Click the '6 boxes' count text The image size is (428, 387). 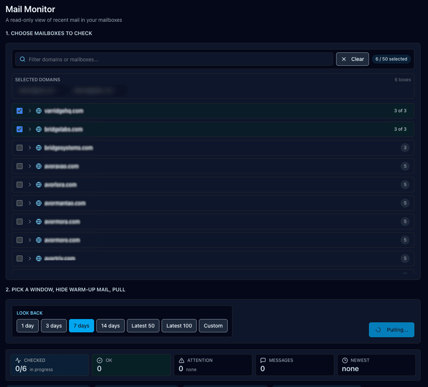tap(403, 80)
